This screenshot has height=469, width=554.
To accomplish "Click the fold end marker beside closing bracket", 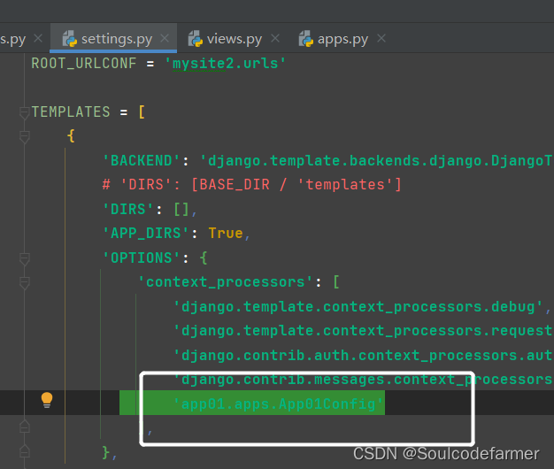I will pos(24,427).
